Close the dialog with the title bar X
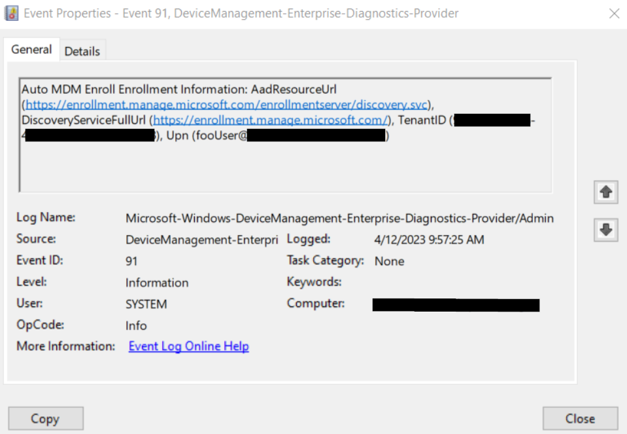627x434 pixels. pyautogui.click(x=614, y=14)
